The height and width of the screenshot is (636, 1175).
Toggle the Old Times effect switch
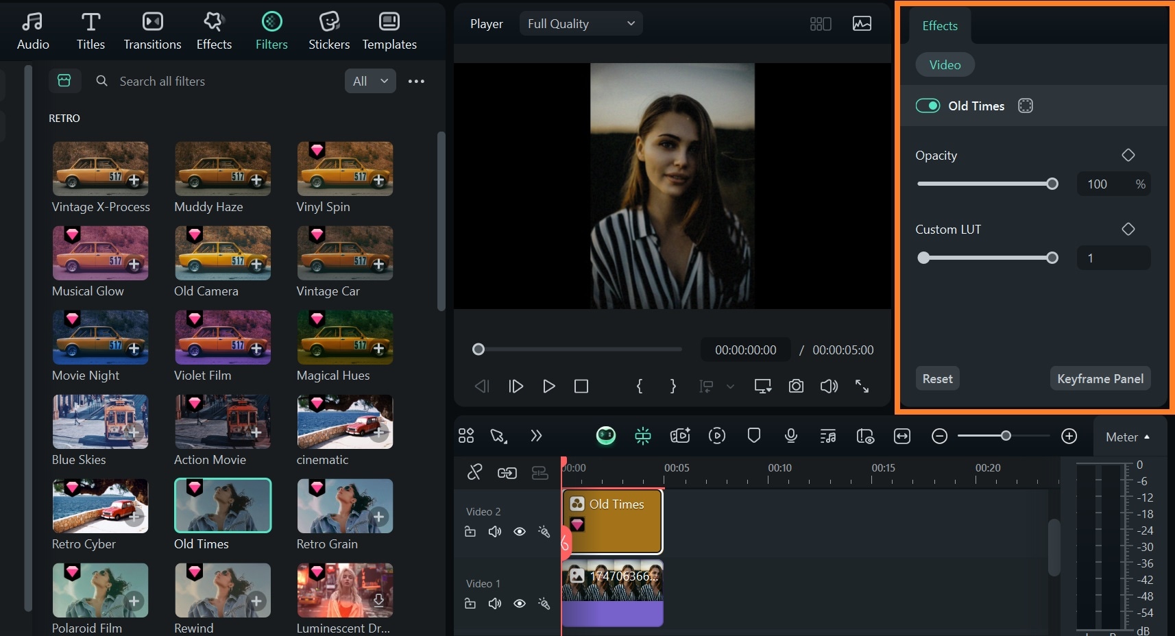[x=928, y=106]
